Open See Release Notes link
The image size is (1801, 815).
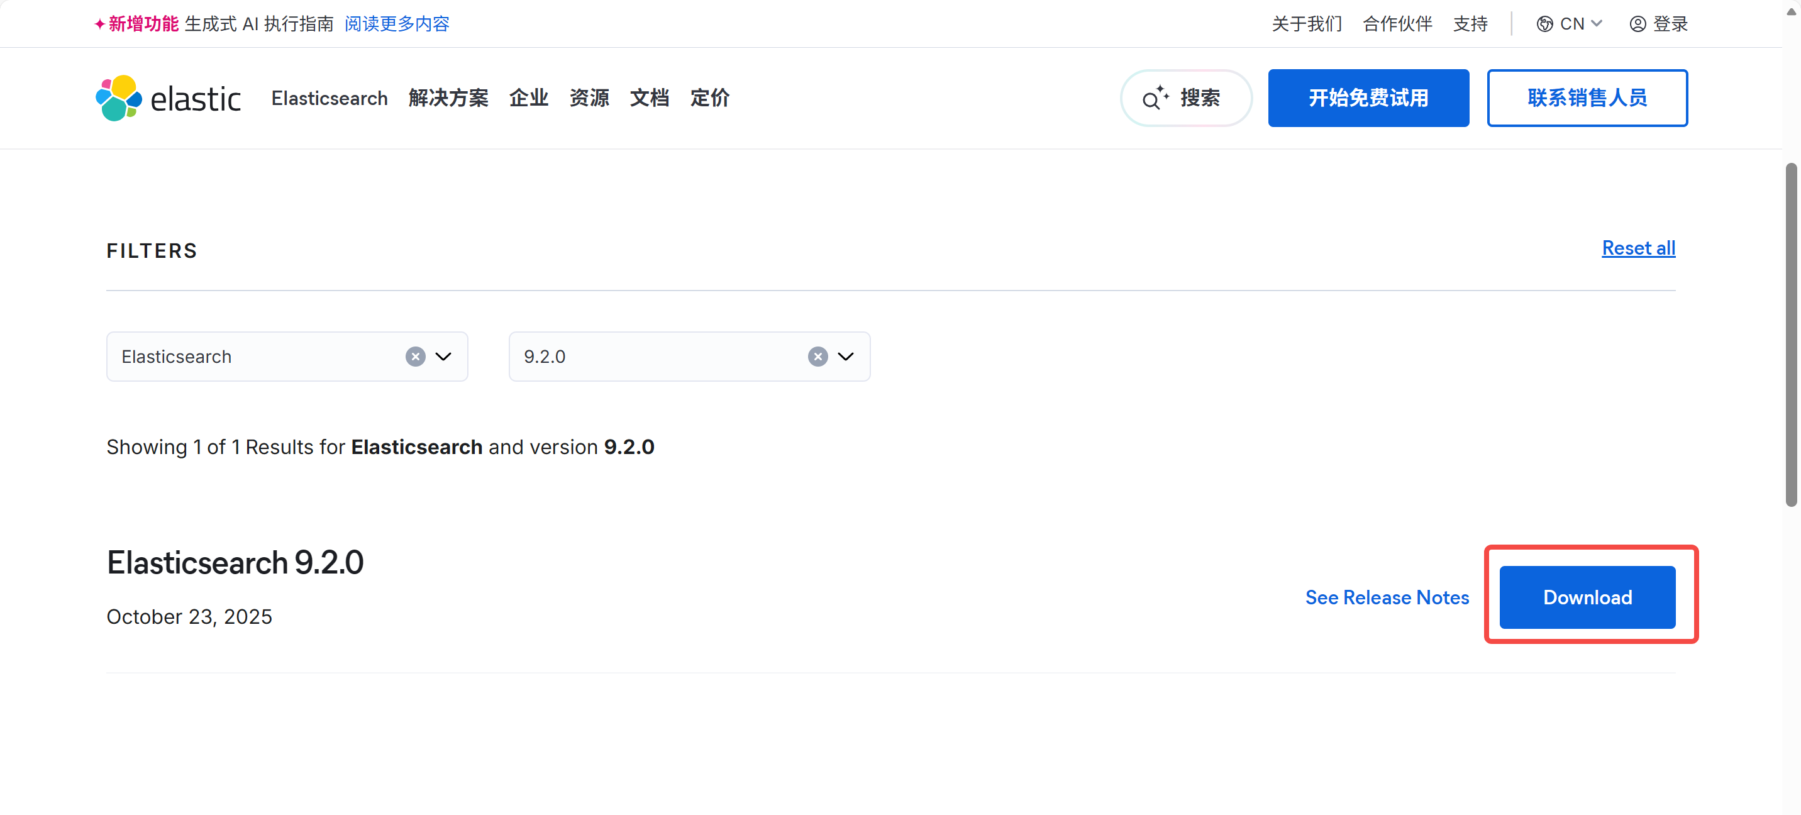pos(1387,597)
